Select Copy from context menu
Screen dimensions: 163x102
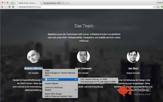coord(47,70)
